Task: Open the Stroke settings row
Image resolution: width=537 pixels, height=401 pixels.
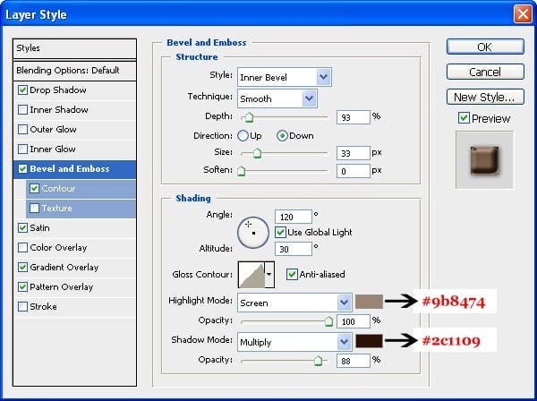Action: 74,306
